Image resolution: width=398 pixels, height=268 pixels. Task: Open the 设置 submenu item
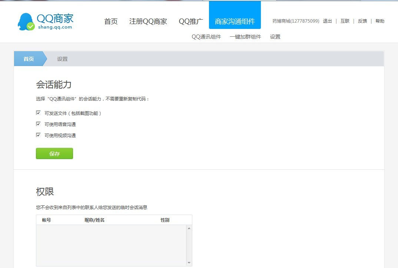(275, 37)
